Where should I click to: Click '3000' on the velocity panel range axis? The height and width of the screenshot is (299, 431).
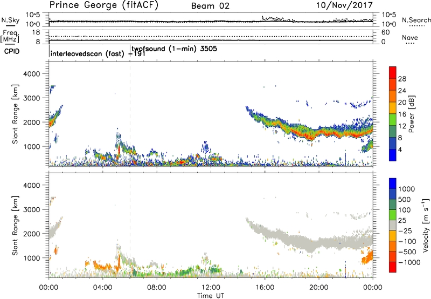[31, 209]
